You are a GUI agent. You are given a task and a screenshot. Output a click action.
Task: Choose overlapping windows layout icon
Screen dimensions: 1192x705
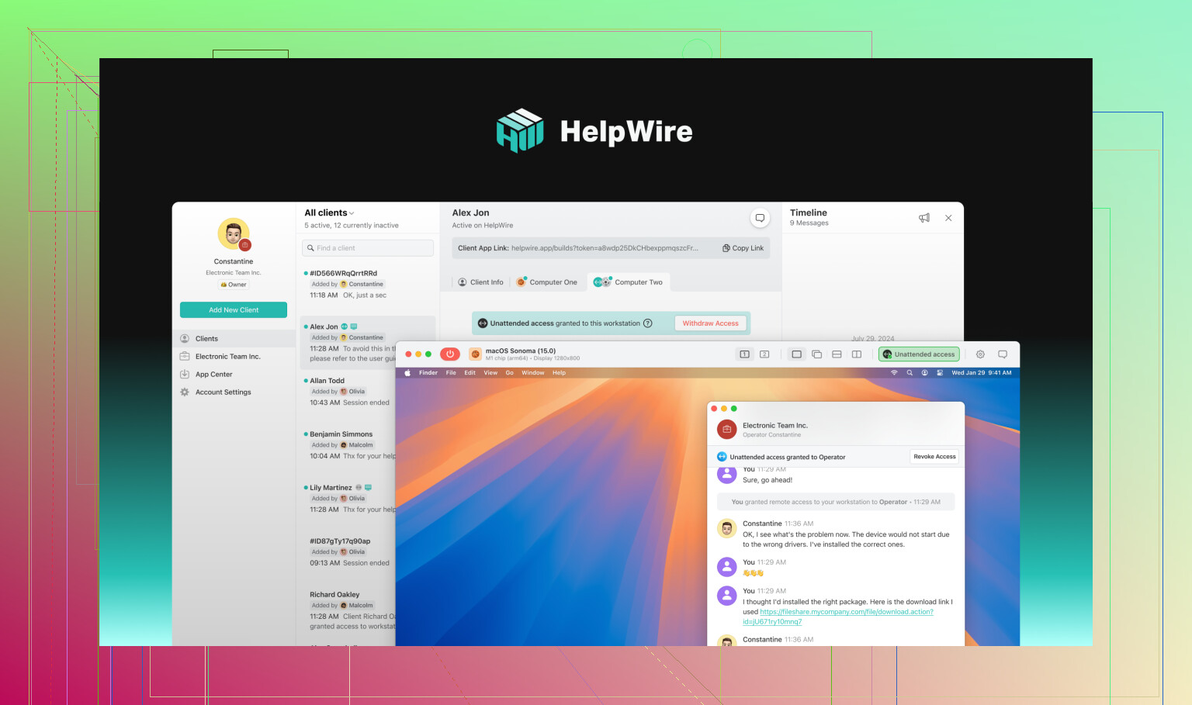coord(816,354)
